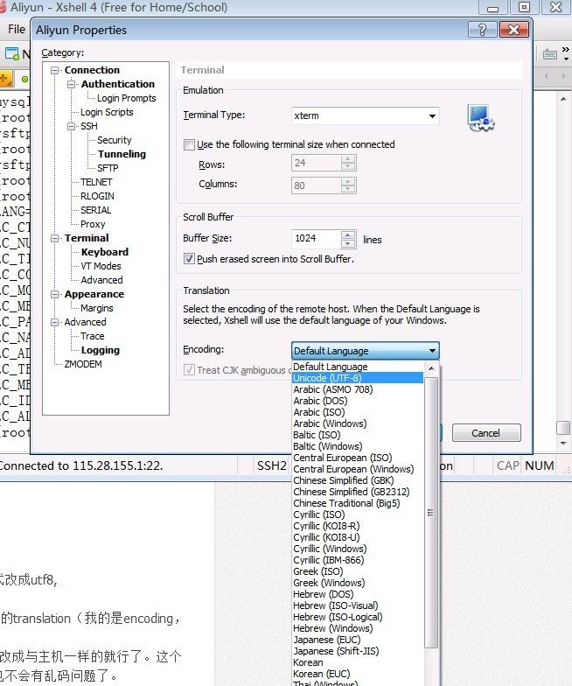Click the keyboard icon in Xshell toolbar
572x686 pixels.
pos(549,54)
